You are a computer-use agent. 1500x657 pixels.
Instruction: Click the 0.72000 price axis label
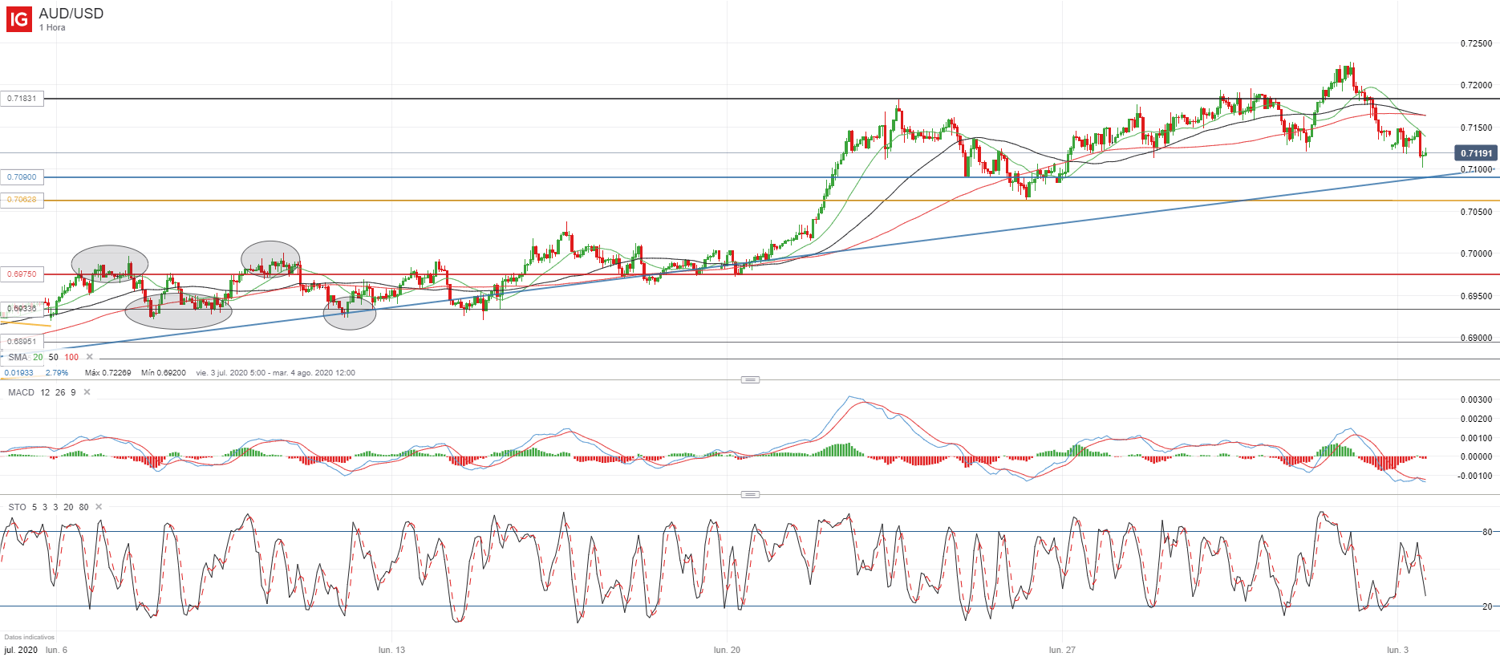1476,85
